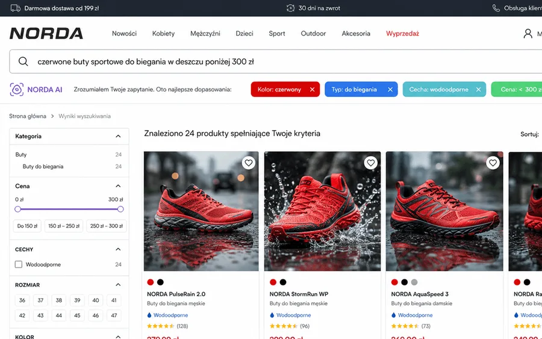Viewport: 542px width, 339px height.
Task: Collapse the CECHY filter section
Action: 118,249
